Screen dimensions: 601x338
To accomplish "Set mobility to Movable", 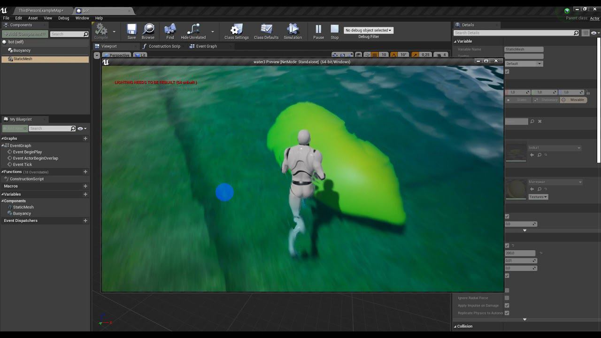I will click(574, 100).
